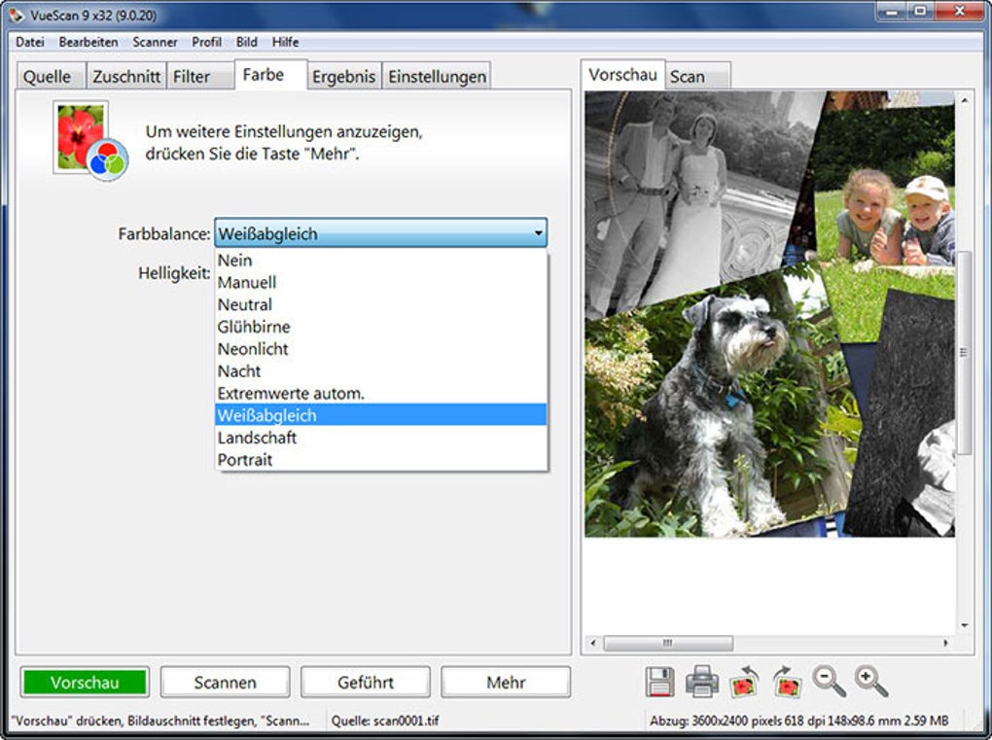Image resolution: width=992 pixels, height=740 pixels.
Task: Choose Portrait color balance option
Action: pos(381,459)
